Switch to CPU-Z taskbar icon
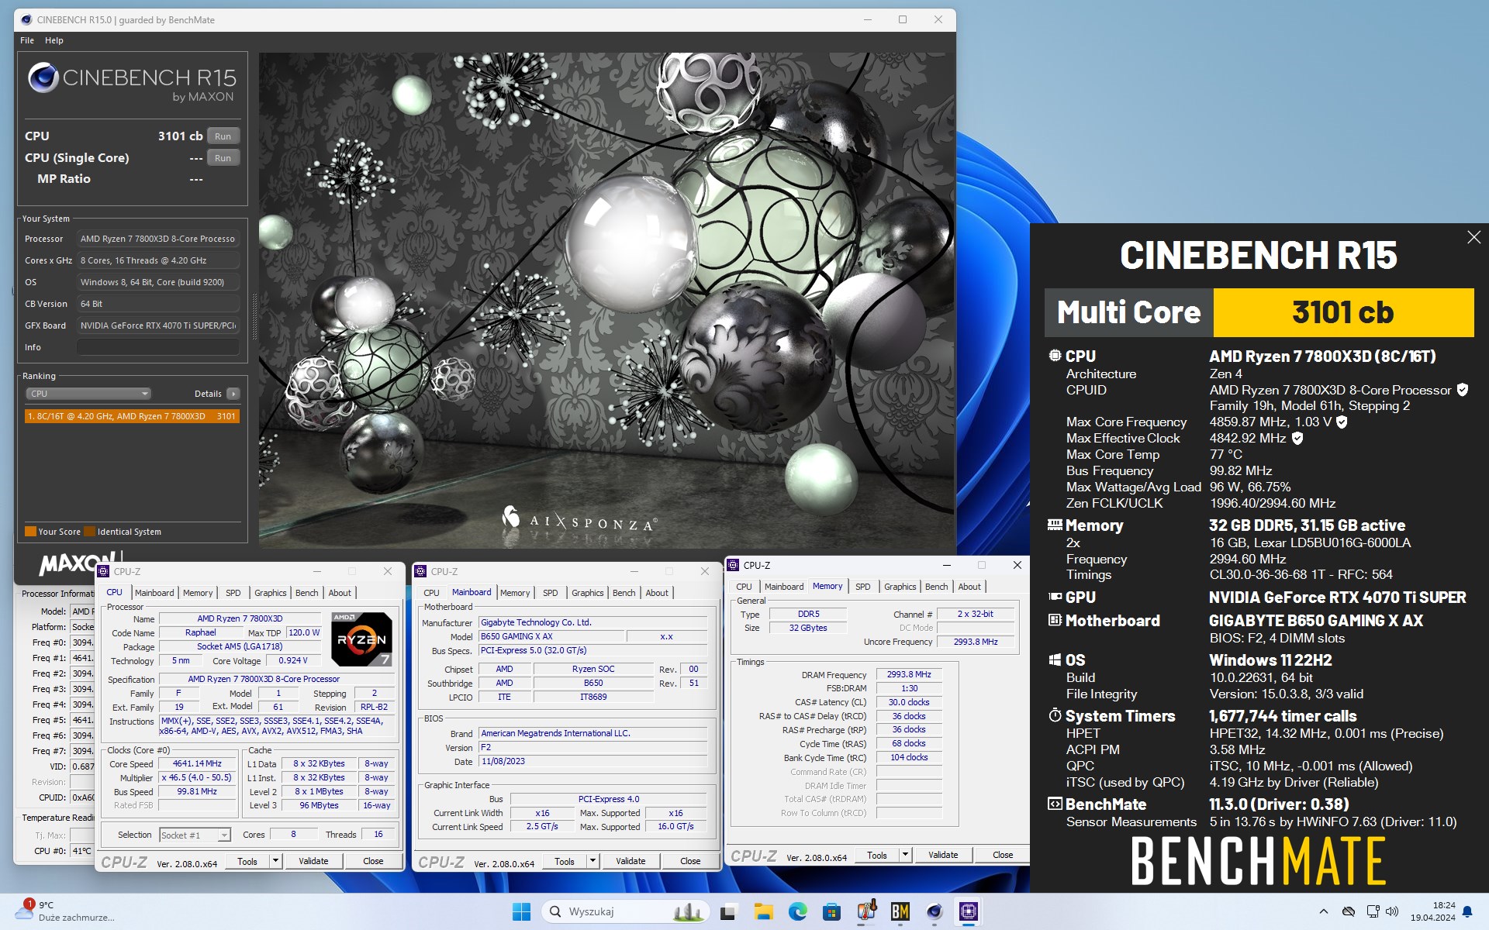Image resolution: width=1489 pixels, height=930 pixels. (x=969, y=911)
